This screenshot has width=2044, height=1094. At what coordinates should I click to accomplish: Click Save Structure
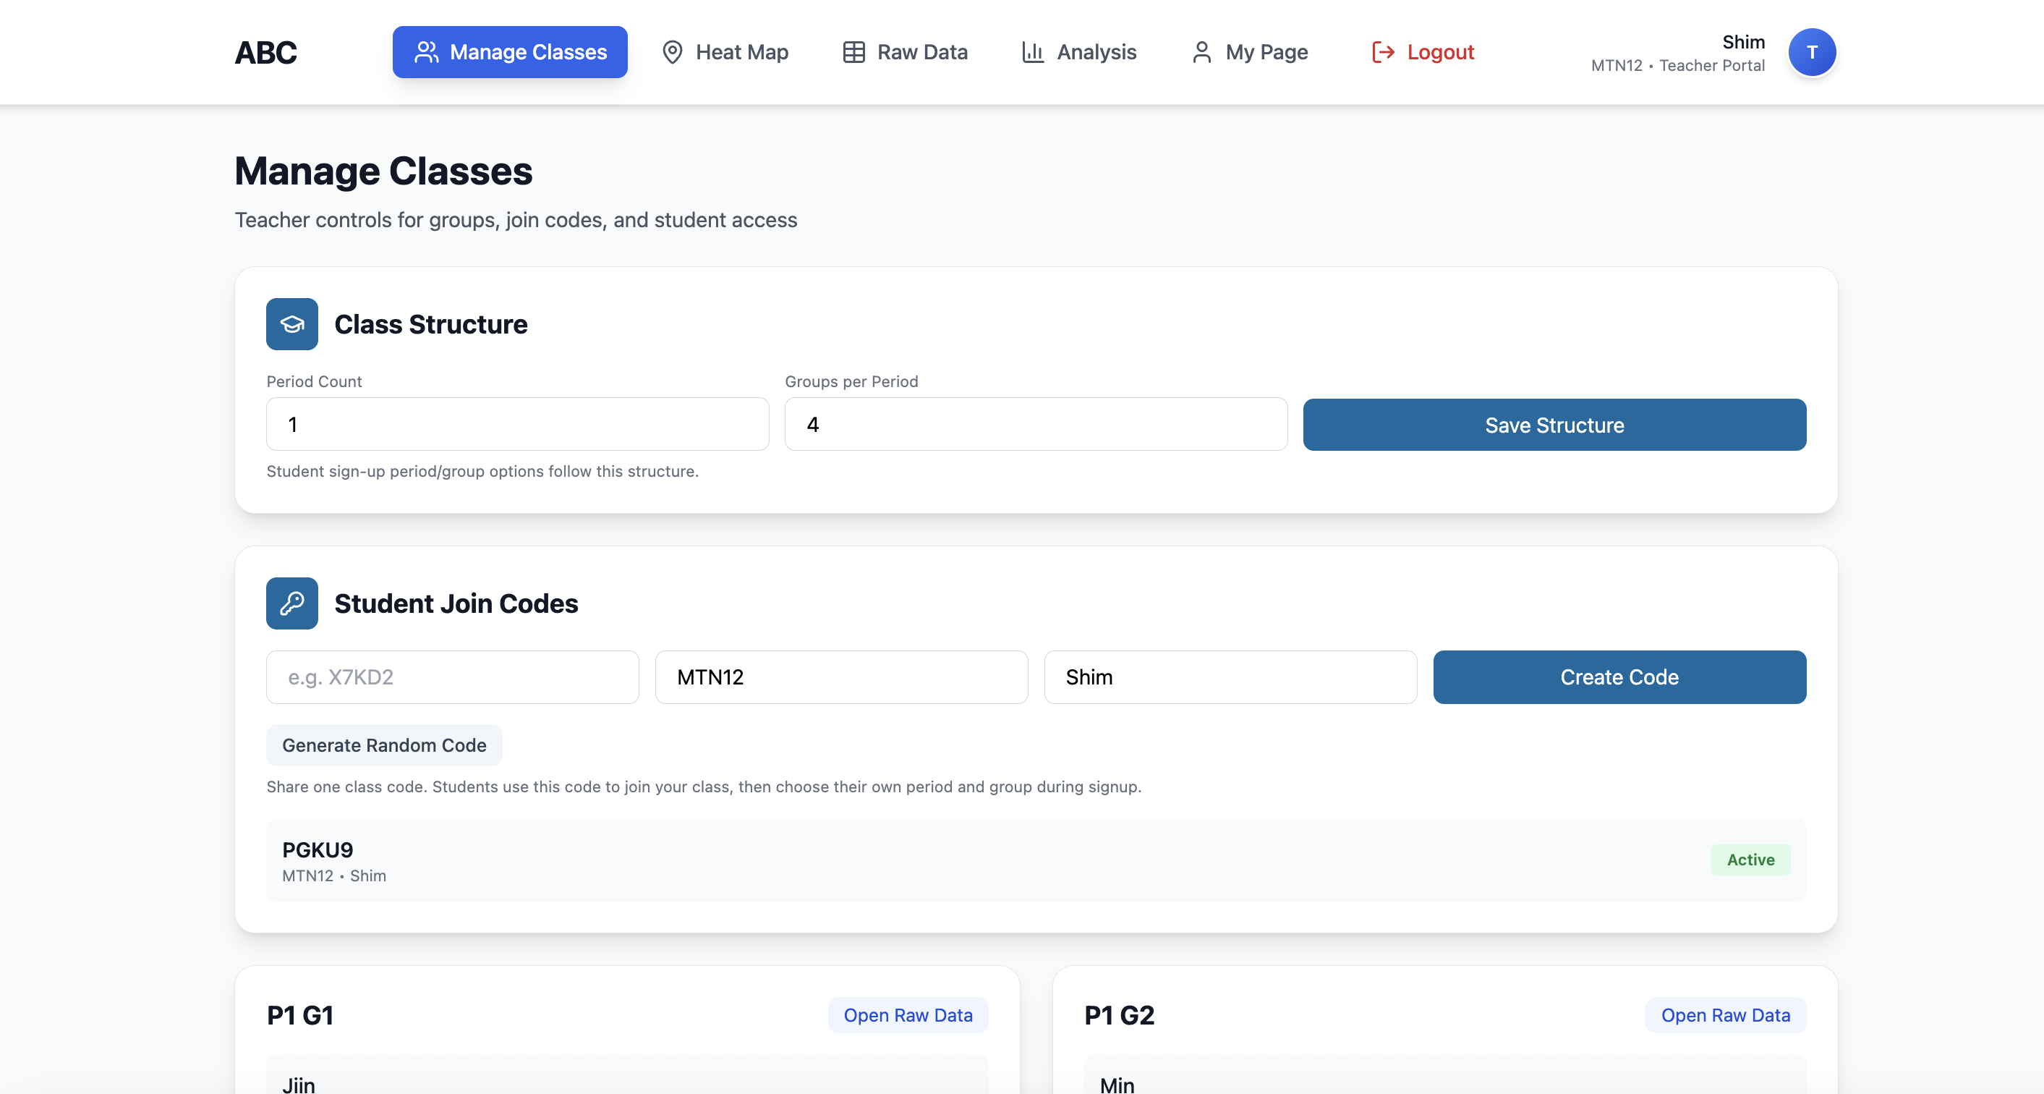(x=1554, y=425)
